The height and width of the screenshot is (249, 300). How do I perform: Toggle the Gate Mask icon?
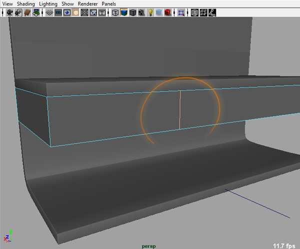pos(75,12)
